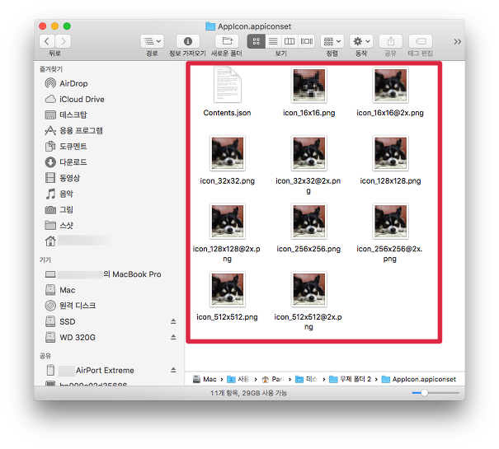This screenshot has width=499, height=449.
Task: Click the home folder in the path bar
Action: 272,379
